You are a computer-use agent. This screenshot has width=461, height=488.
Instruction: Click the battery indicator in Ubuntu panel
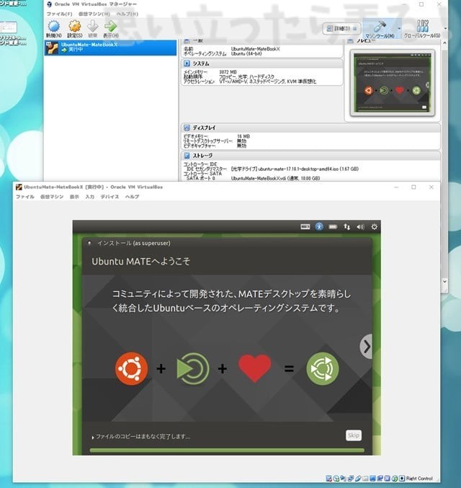coord(333,227)
